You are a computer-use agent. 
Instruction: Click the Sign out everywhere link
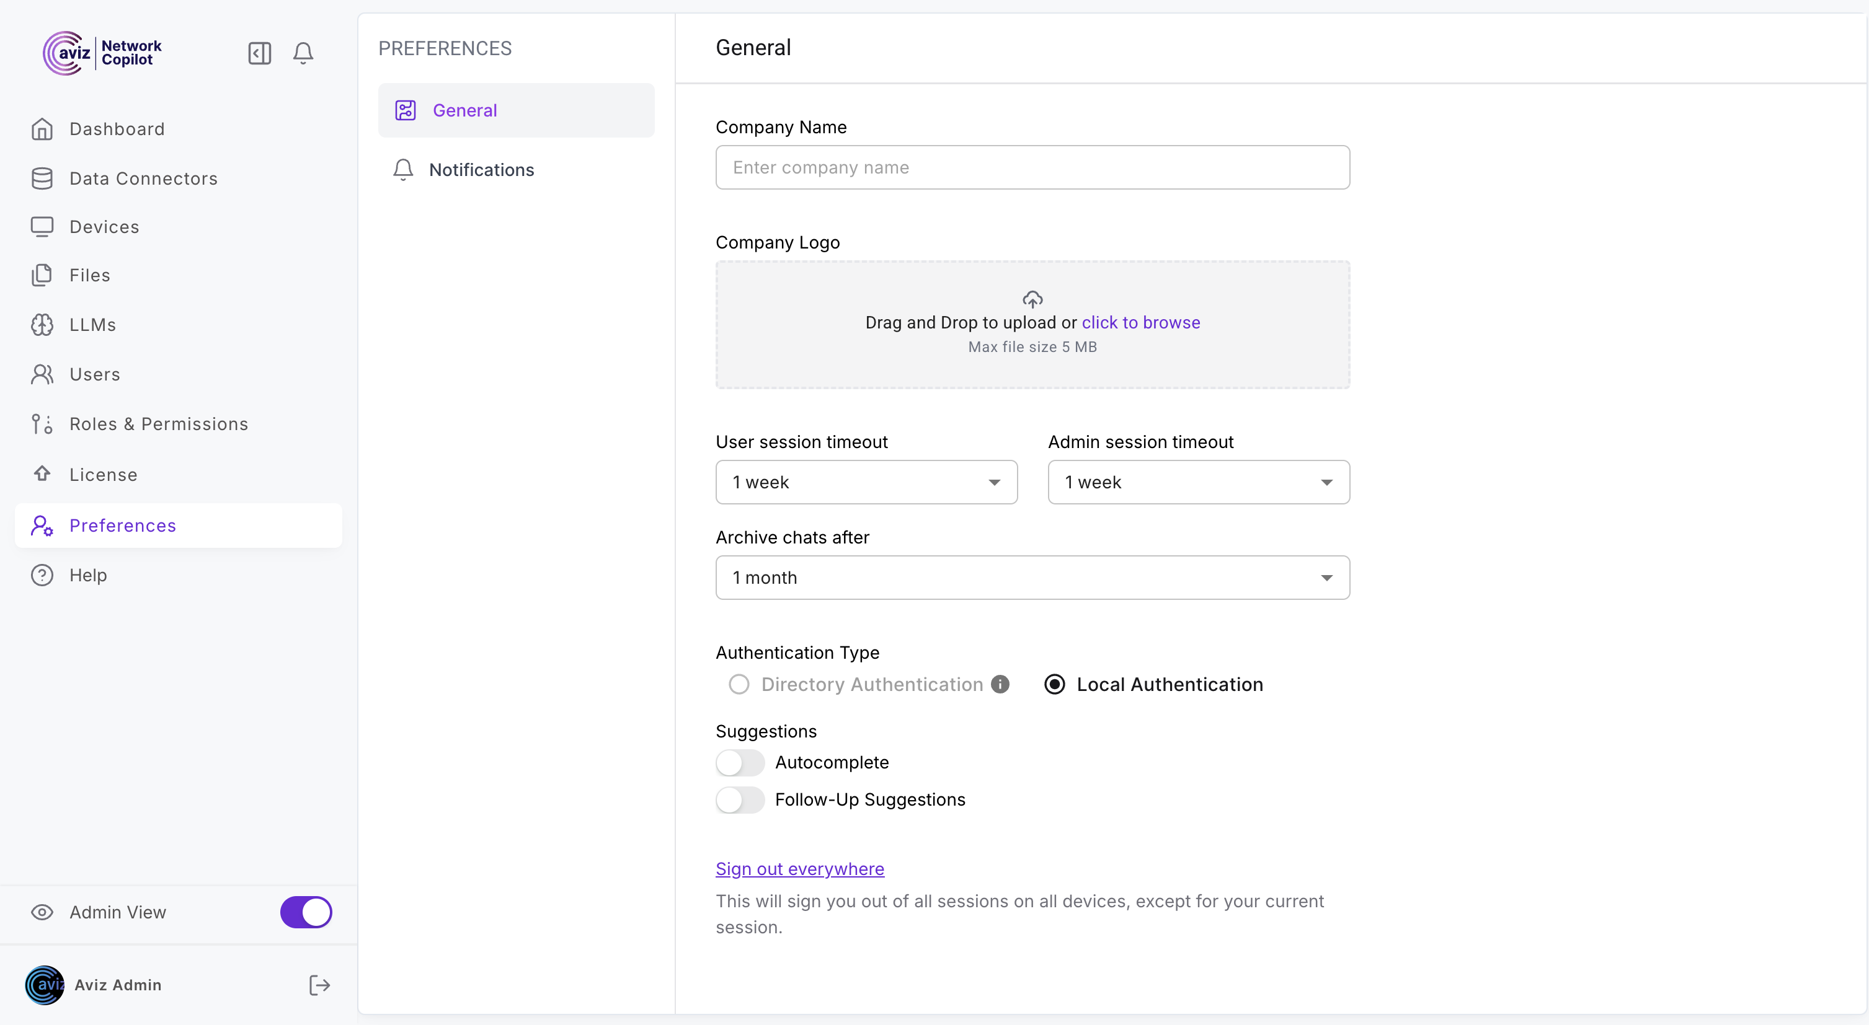pos(799,868)
